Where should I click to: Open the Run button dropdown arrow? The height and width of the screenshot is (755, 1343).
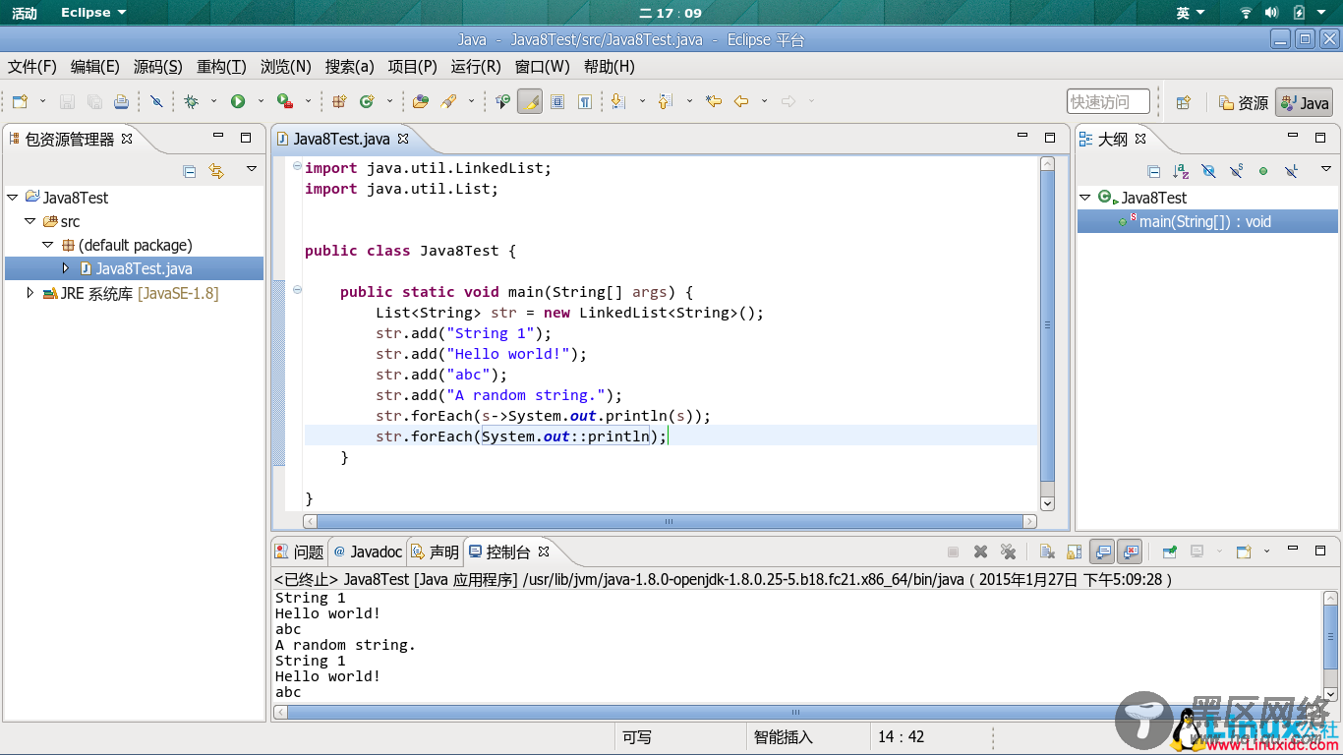click(x=261, y=101)
